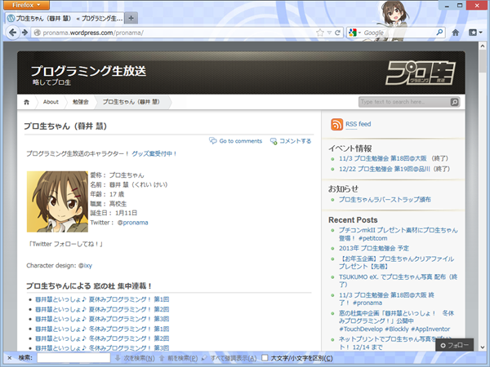The image size is (490, 367).
Task: Open the URL history dropdown arrow
Action: pyautogui.click(x=329, y=33)
